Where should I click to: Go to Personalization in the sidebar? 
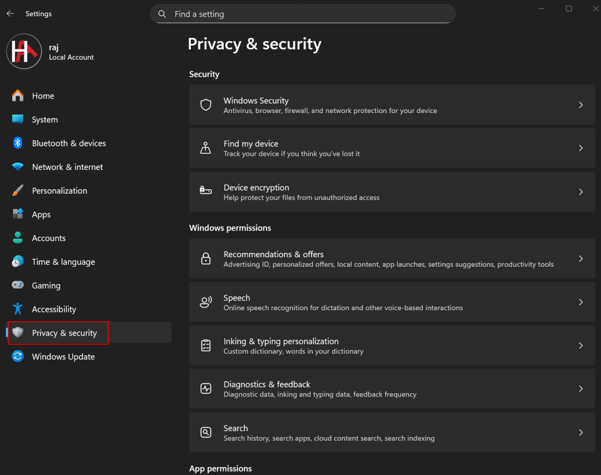(60, 190)
